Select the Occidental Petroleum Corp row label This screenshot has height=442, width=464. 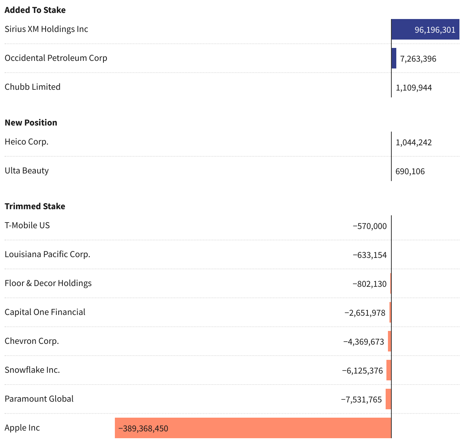point(56,58)
